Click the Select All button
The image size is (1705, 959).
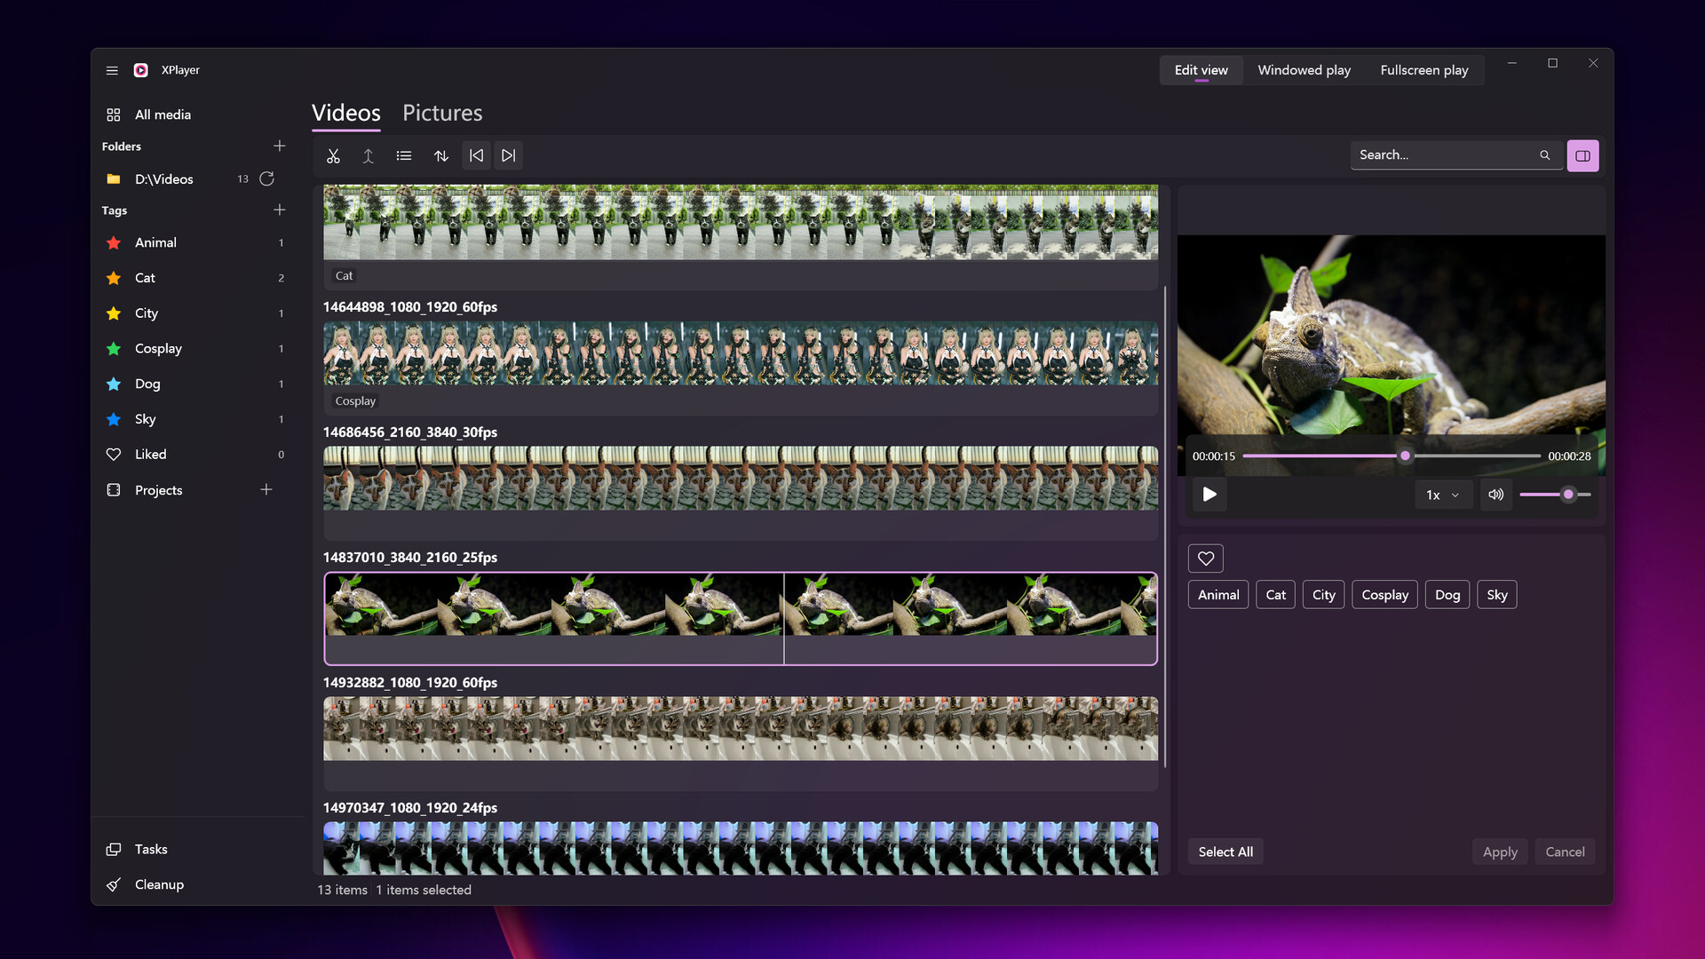pos(1225,851)
